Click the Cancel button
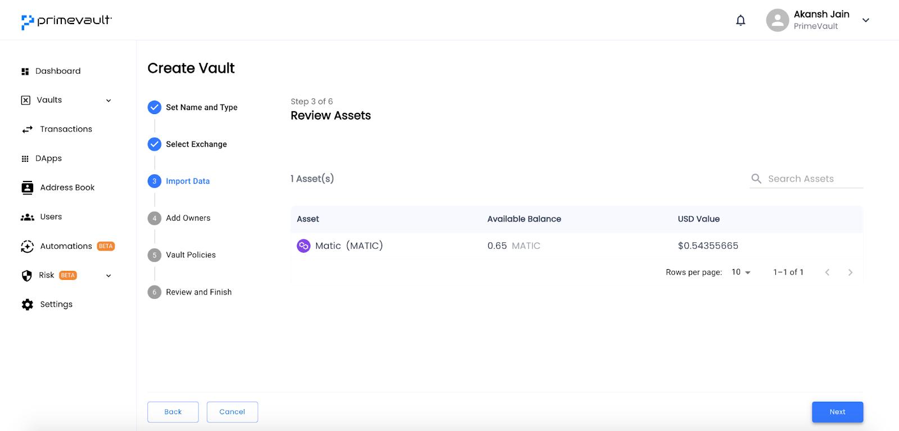Viewport: 899px width, 431px height. click(x=232, y=412)
